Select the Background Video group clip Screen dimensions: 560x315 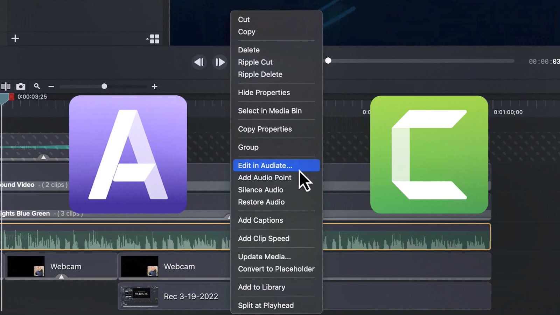coord(34,185)
